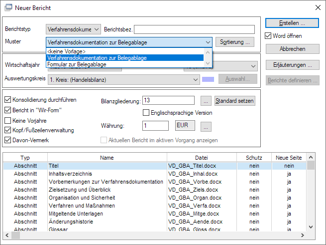The height and width of the screenshot is (245, 326).
Task: Click the Bilanzgliederung field containing 13
Action: click(168, 100)
